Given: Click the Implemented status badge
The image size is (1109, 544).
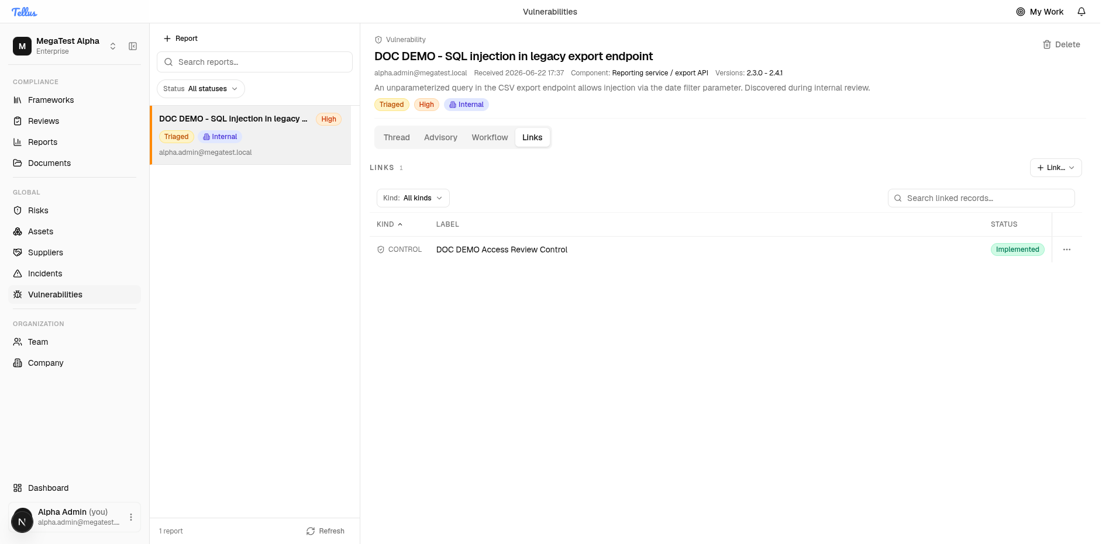Looking at the screenshot, I should [x=1018, y=250].
